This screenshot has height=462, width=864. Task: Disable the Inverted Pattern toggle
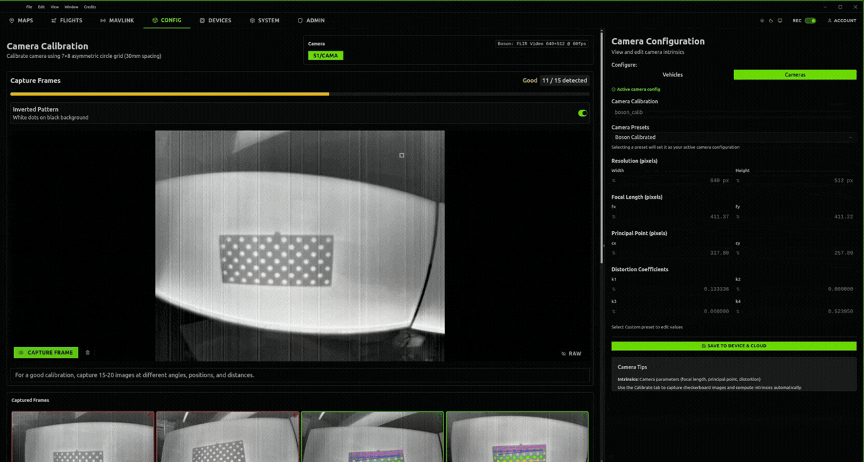point(582,113)
